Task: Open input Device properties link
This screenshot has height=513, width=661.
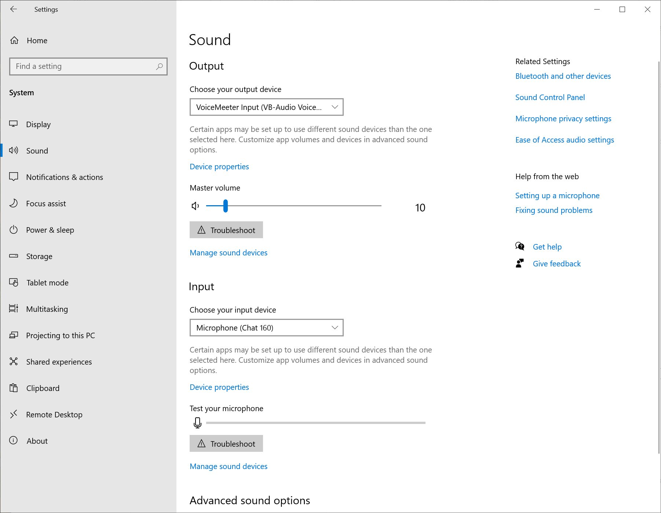Action: [219, 387]
